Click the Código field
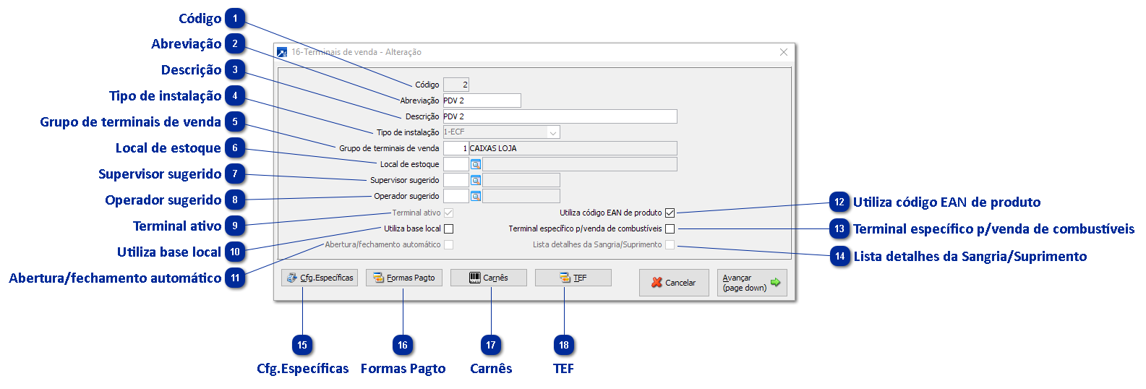Image resolution: width=1146 pixels, height=389 pixels. [x=456, y=85]
